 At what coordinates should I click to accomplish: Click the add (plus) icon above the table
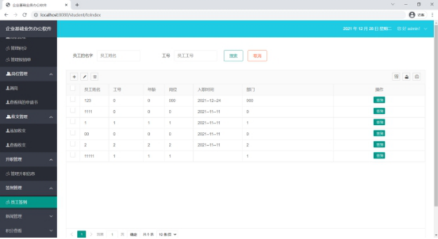click(x=74, y=77)
